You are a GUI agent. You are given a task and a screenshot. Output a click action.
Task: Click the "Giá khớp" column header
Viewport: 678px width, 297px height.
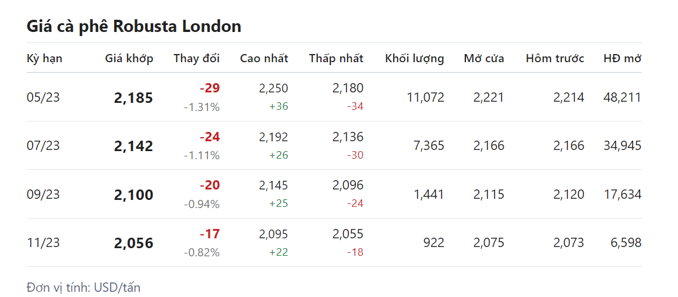129,58
